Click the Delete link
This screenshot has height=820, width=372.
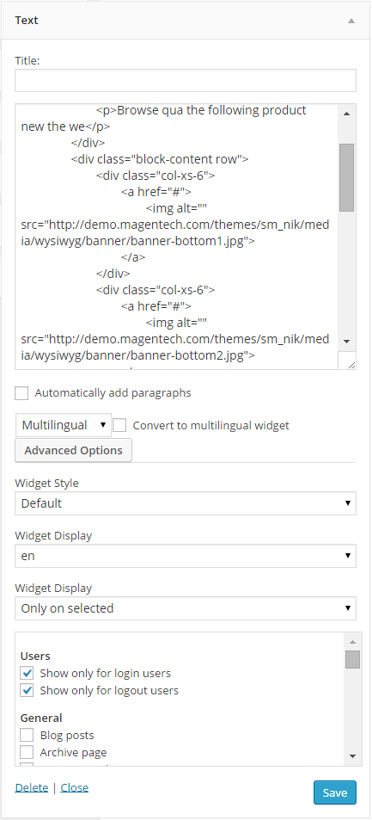point(31,787)
